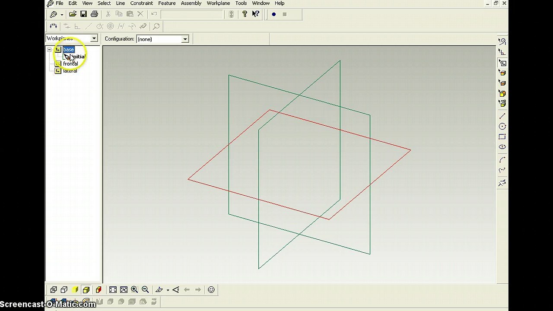Switch to Transparent display mode
Viewport: 553px width, 311px height.
(x=64, y=290)
